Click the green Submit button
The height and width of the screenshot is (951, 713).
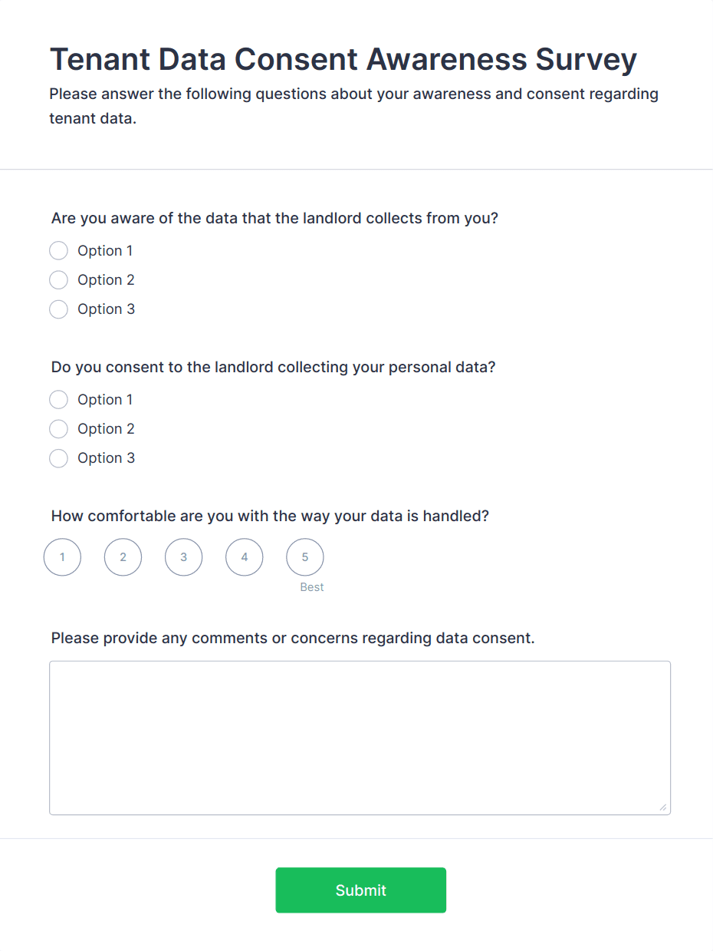point(360,890)
